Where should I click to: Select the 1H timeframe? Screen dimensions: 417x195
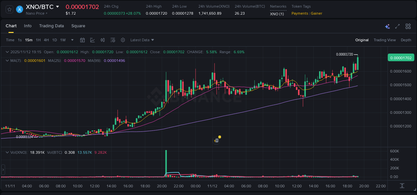click(38, 40)
